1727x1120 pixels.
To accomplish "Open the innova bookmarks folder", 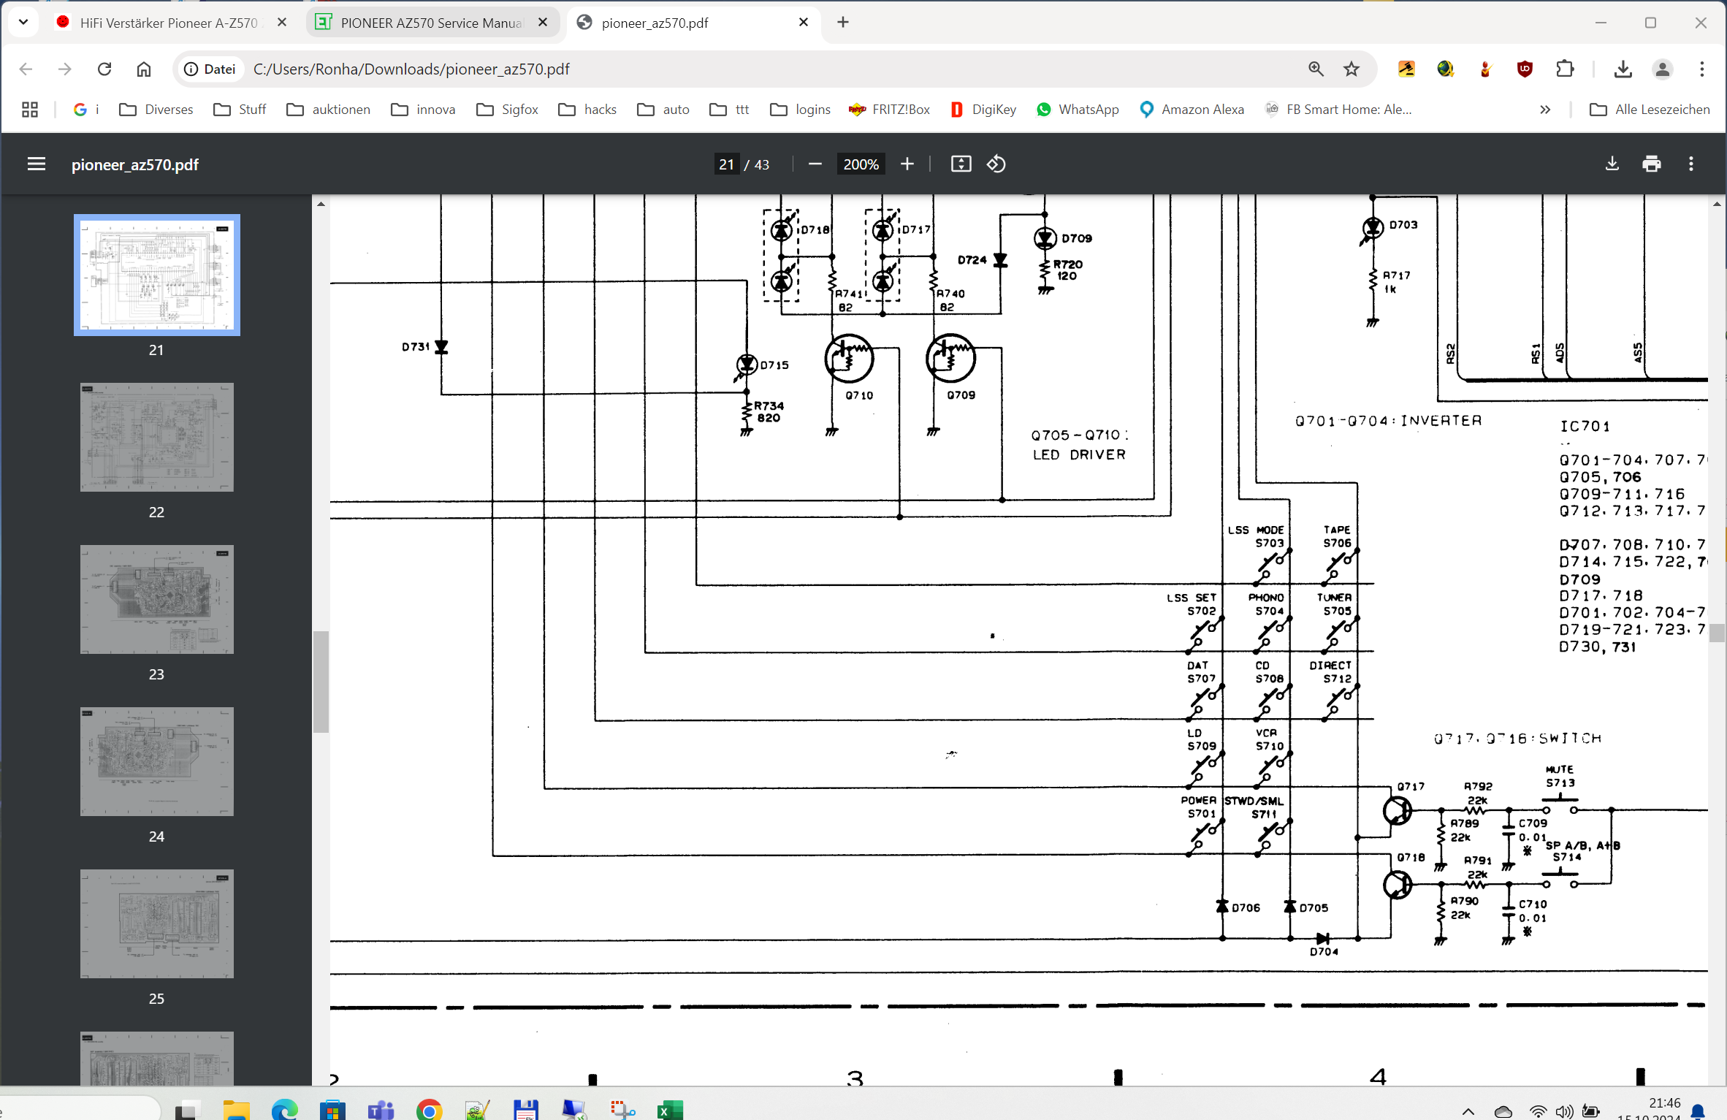I will (x=424, y=110).
